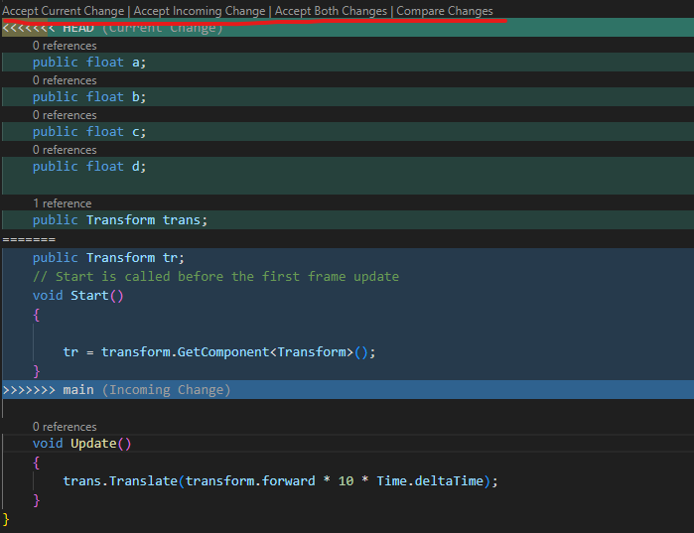Click the Time.deltaTime identifier
The image size is (694, 533).
[430, 480]
